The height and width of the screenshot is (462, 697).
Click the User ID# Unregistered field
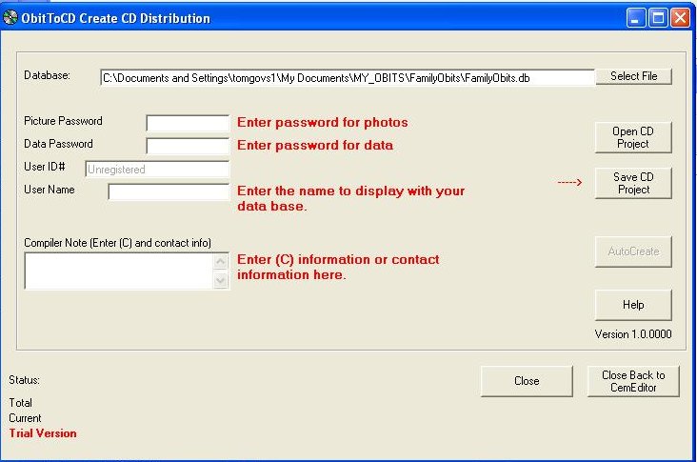(157, 169)
